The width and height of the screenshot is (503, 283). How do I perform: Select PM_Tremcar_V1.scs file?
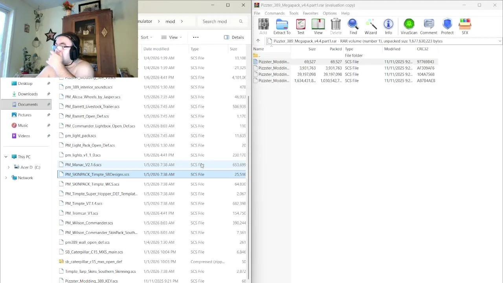pos(152,213)
